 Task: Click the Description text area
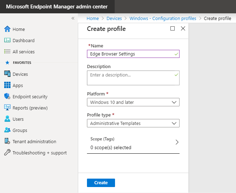tap(133, 78)
